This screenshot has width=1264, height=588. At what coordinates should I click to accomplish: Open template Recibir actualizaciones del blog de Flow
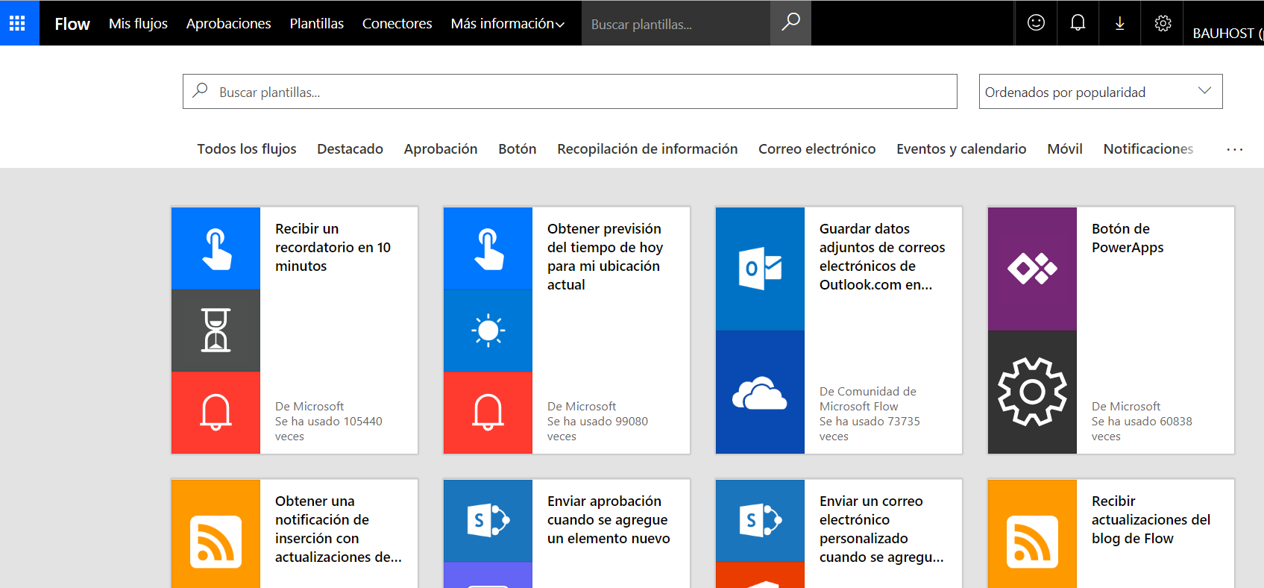1151,519
